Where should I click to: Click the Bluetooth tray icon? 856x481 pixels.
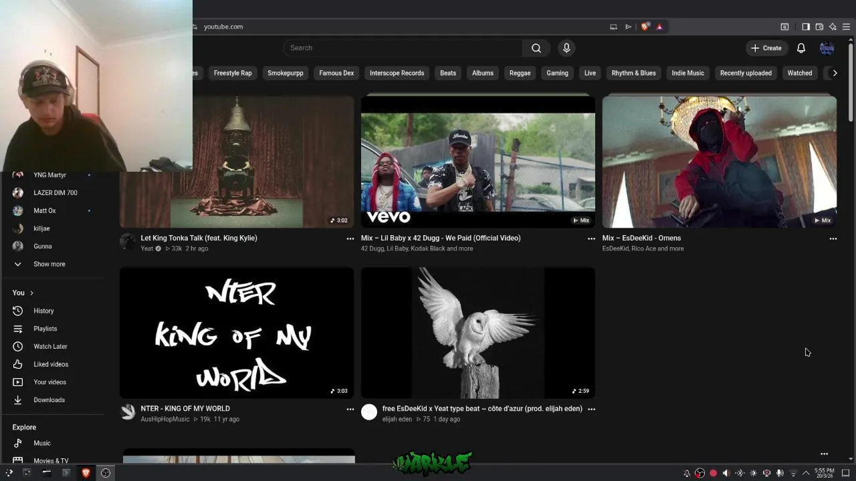(x=740, y=473)
